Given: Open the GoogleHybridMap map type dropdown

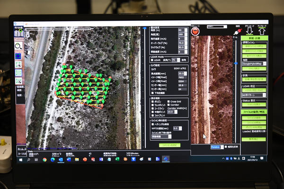Looking at the screenshot, I should tap(254, 64).
